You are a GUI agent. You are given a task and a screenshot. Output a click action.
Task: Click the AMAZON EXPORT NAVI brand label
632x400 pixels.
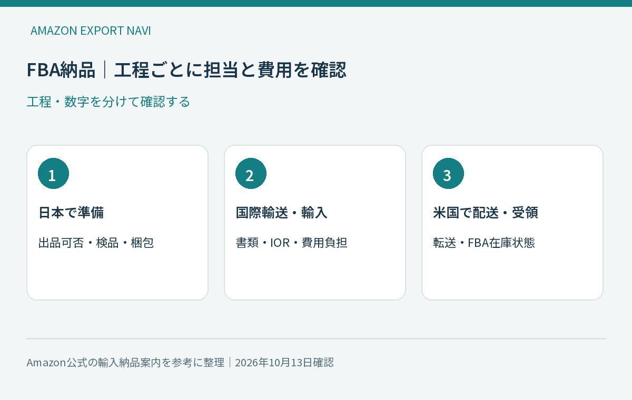[x=91, y=31]
